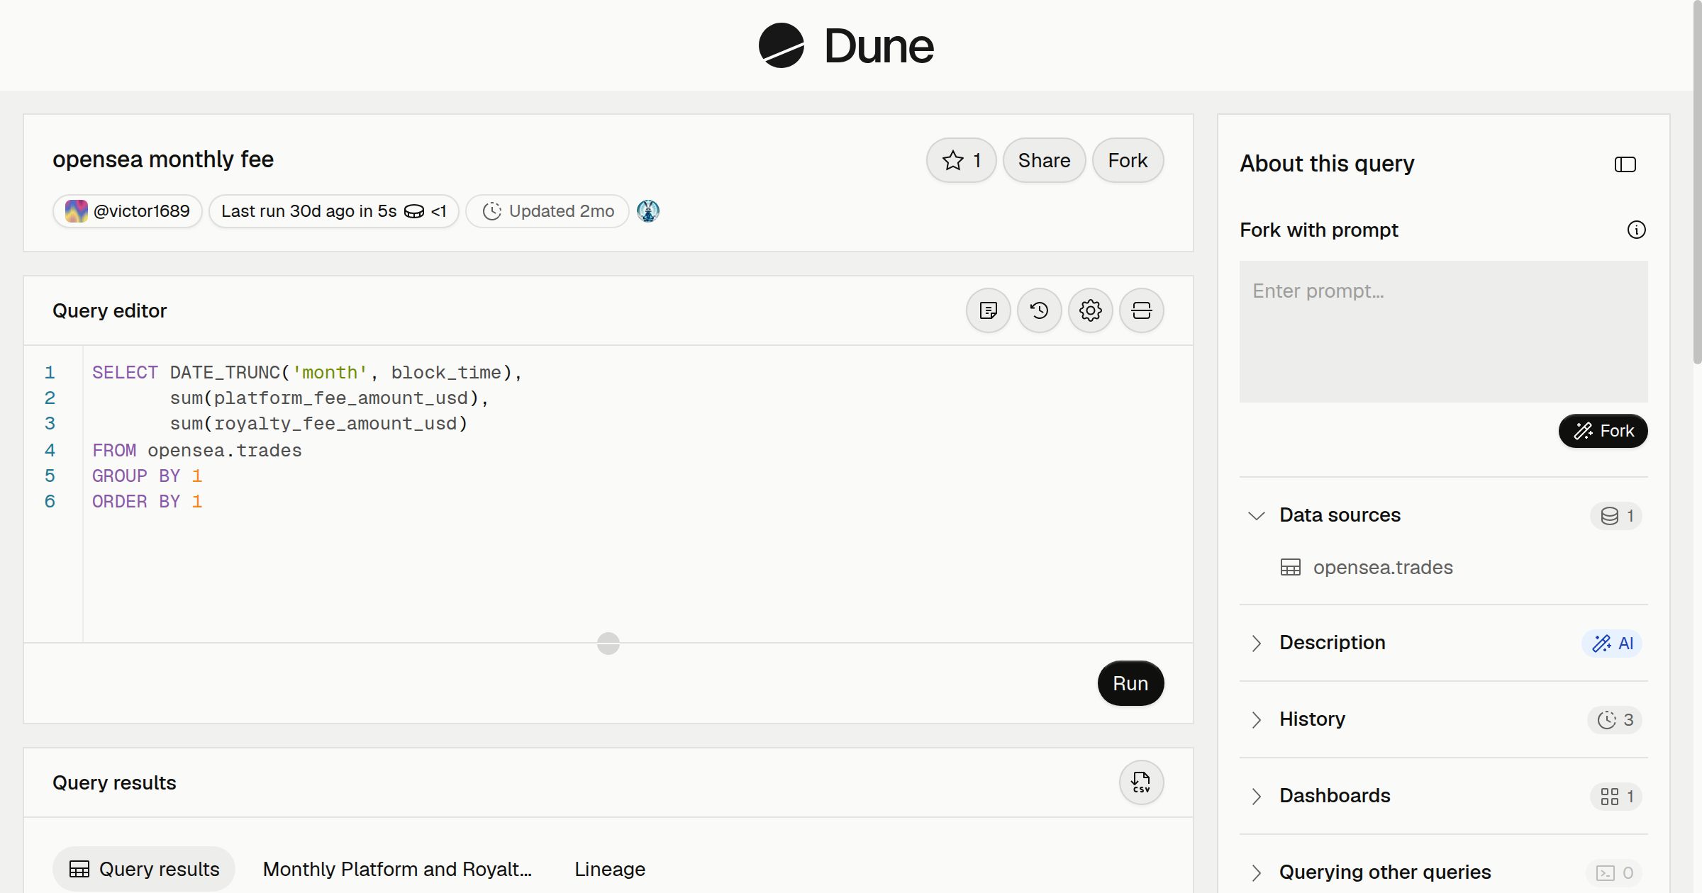Click the opensea monthly fee title
Screen dimensions: 1702x893
click(163, 159)
